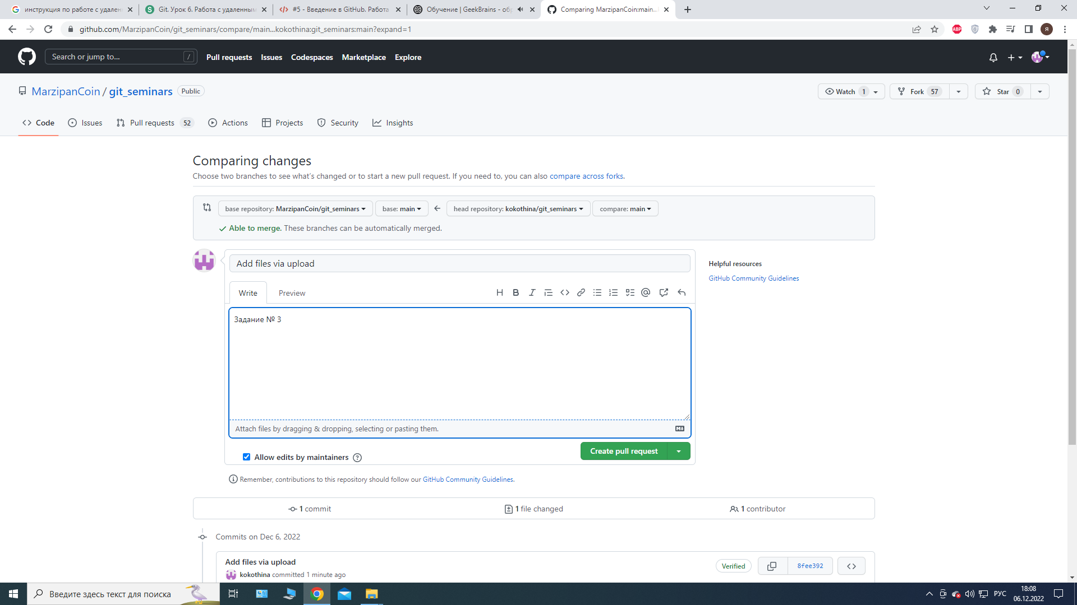Open Create pull request options arrow

[679, 452]
